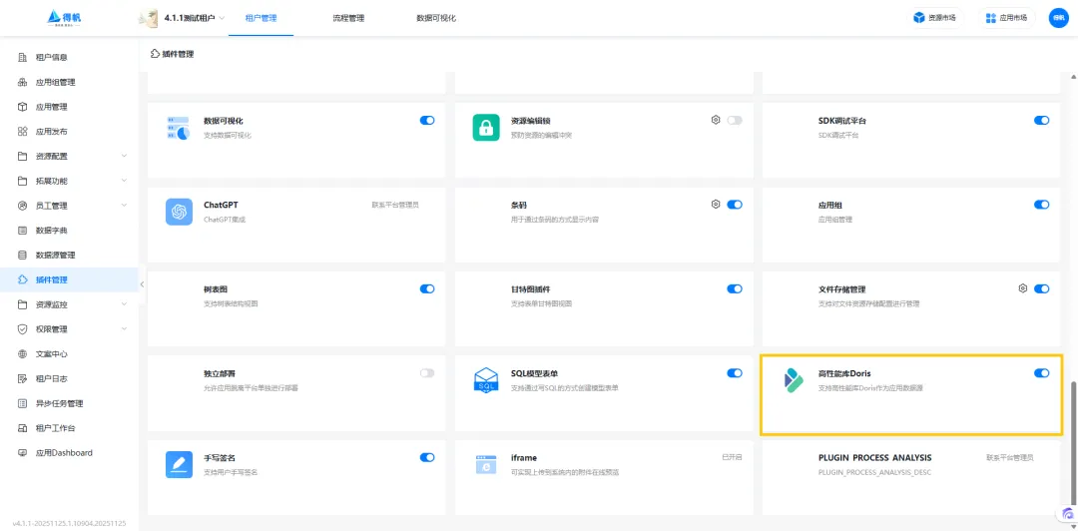Toggle the SQL模型表单 switch
The height and width of the screenshot is (531, 1078).
735,373
